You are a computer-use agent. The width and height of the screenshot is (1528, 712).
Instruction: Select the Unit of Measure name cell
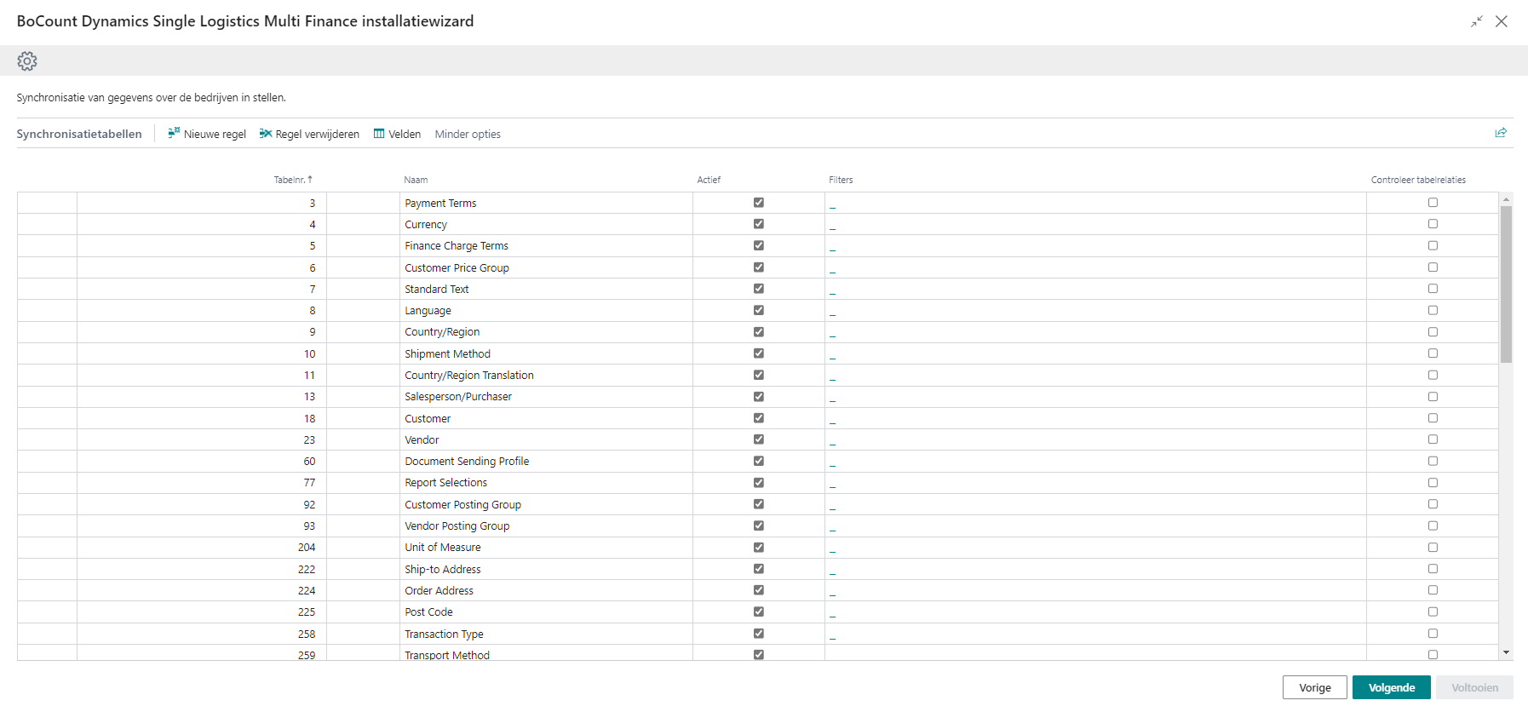click(x=443, y=548)
